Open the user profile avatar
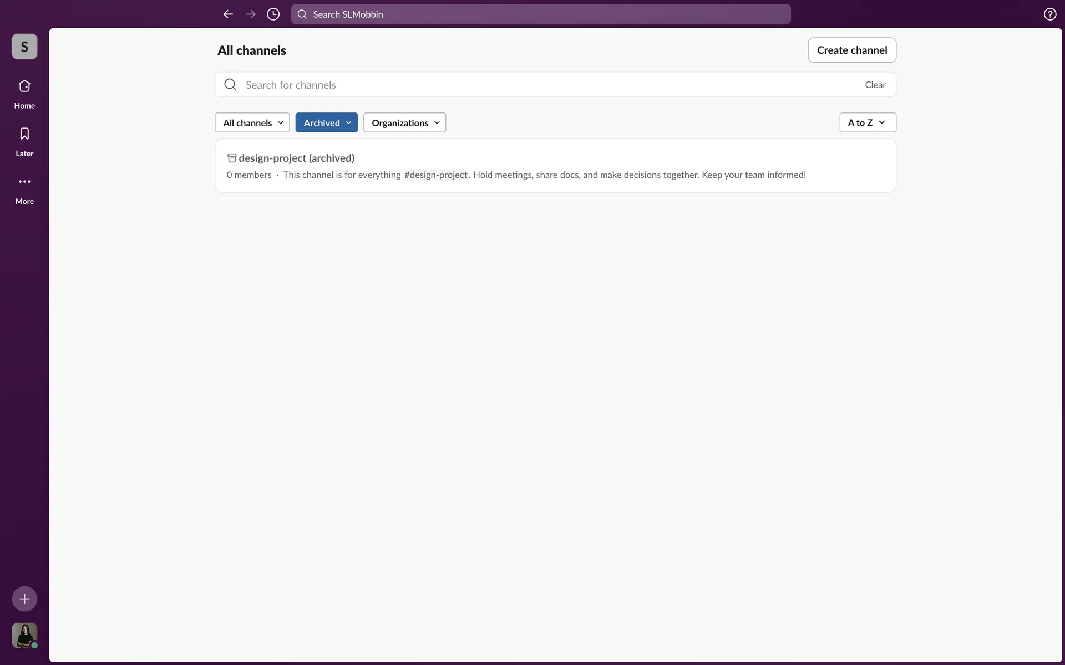The height and width of the screenshot is (665, 1065). point(24,635)
